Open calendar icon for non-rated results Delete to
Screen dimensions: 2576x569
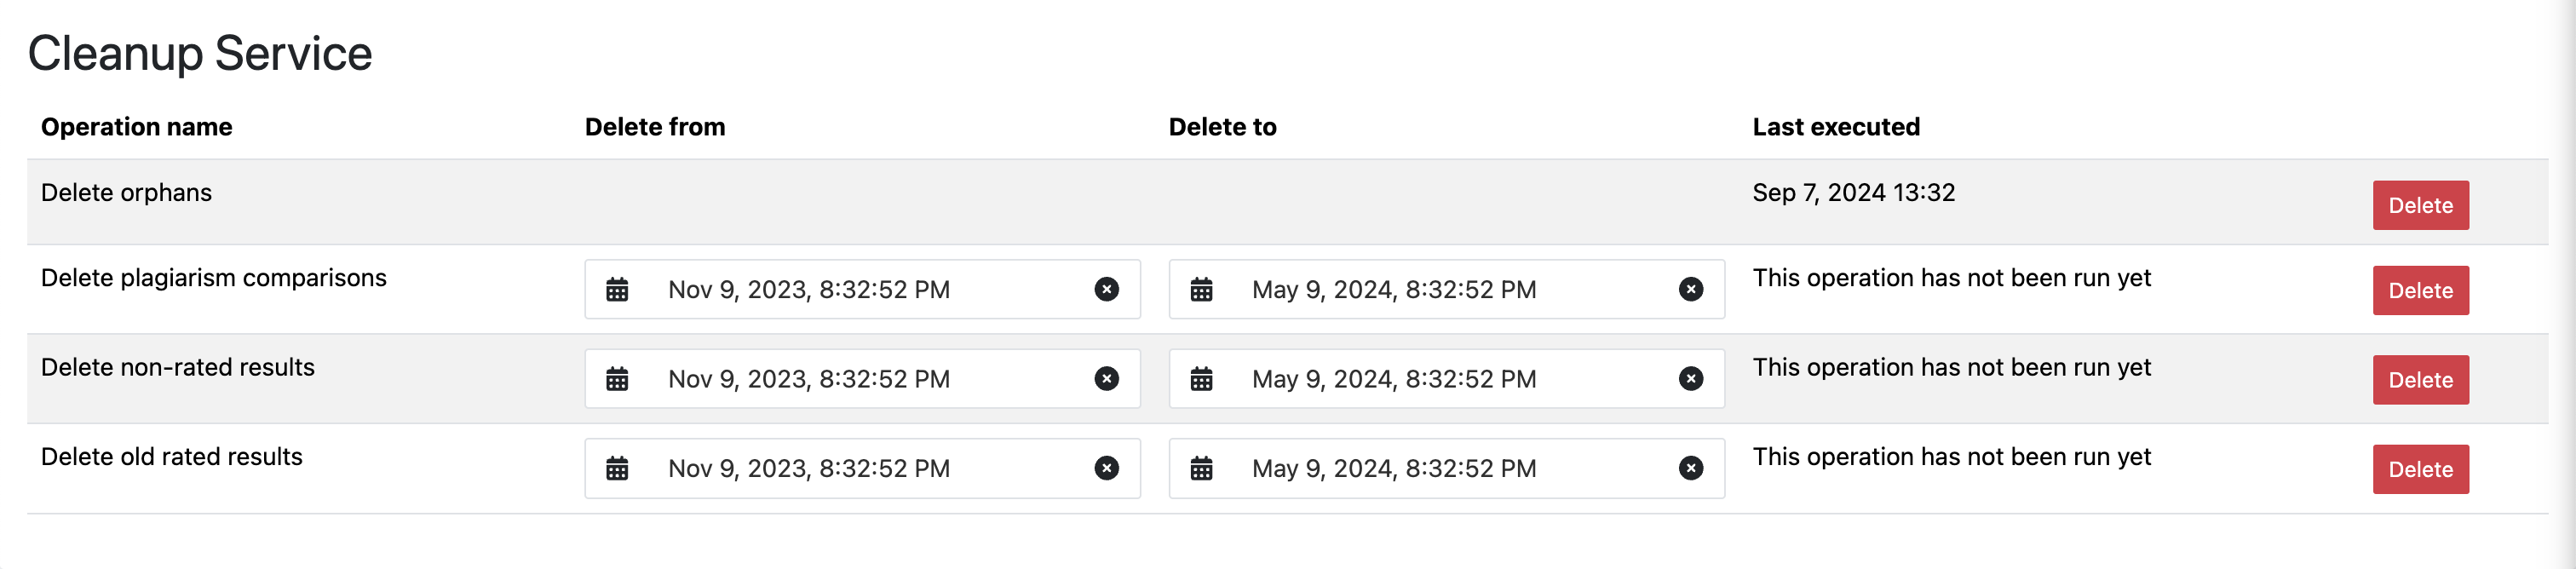coord(1201,379)
